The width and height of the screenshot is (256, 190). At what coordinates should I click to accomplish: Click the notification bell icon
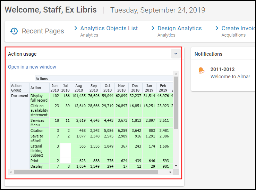pos(201,70)
